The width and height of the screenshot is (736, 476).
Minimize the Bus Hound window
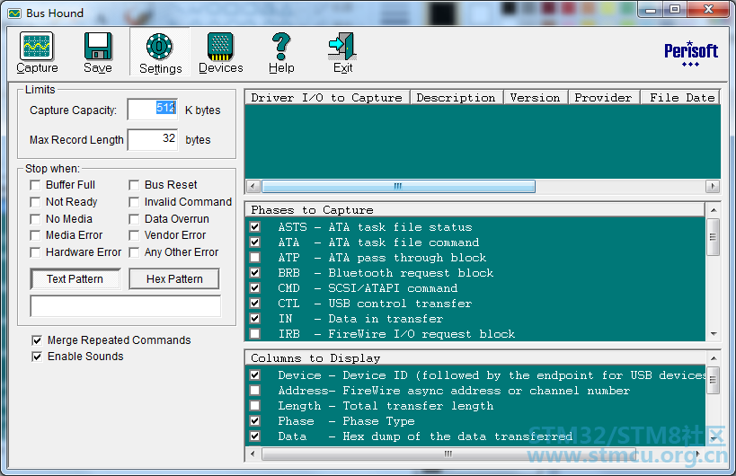(x=650, y=9)
